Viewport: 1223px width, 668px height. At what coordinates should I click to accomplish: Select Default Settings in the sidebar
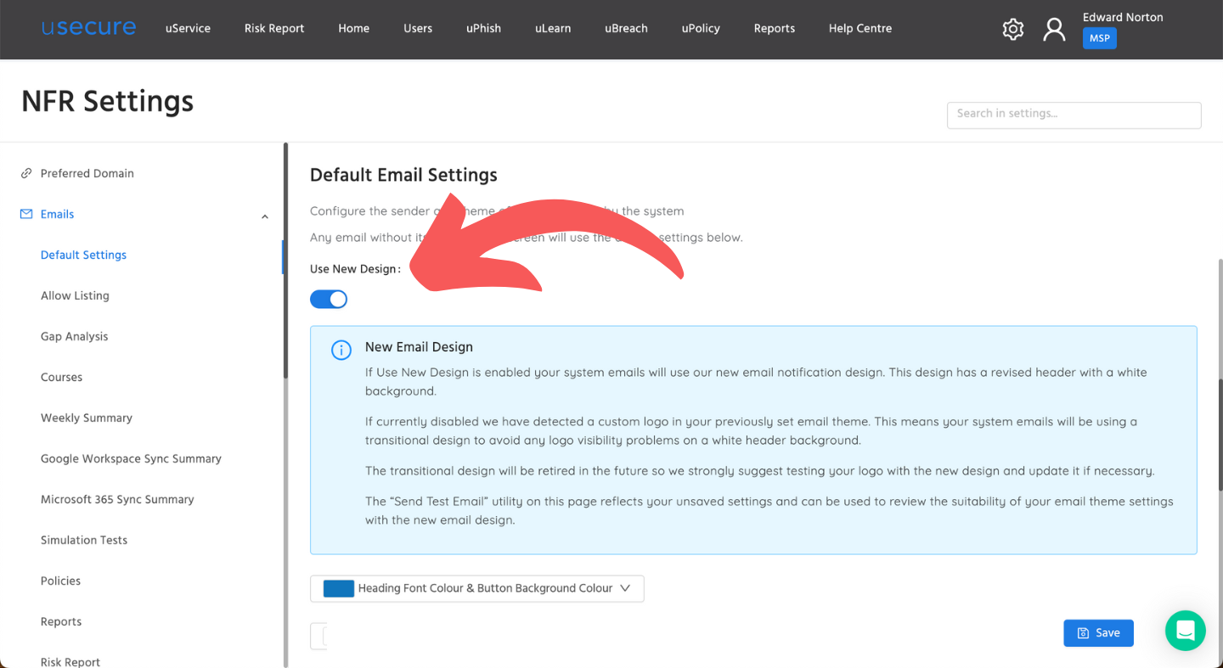click(x=83, y=255)
